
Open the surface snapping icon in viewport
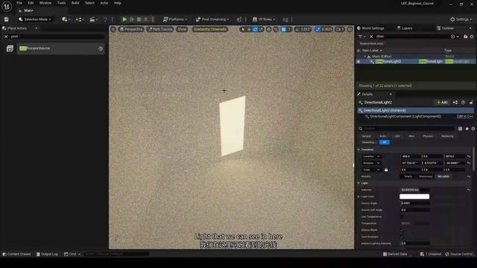(x=276, y=30)
